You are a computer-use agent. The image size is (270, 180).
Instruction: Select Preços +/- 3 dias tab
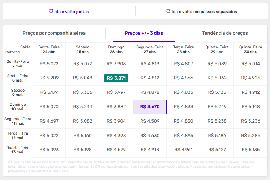click(144, 33)
